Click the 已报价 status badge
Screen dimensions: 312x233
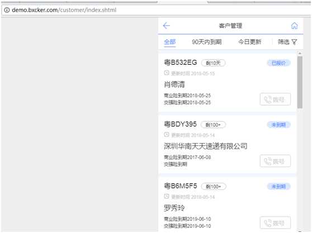click(278, 63)
